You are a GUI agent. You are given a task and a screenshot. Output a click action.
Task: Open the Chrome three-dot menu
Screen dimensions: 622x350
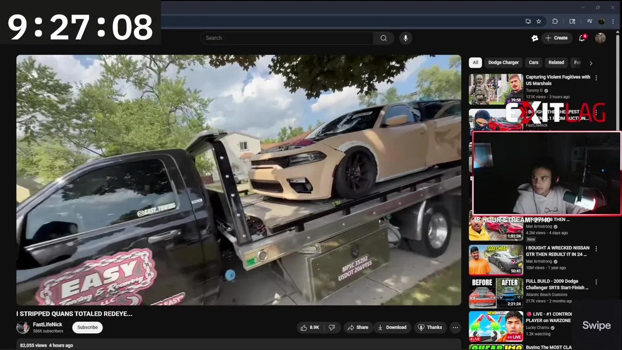613,21
